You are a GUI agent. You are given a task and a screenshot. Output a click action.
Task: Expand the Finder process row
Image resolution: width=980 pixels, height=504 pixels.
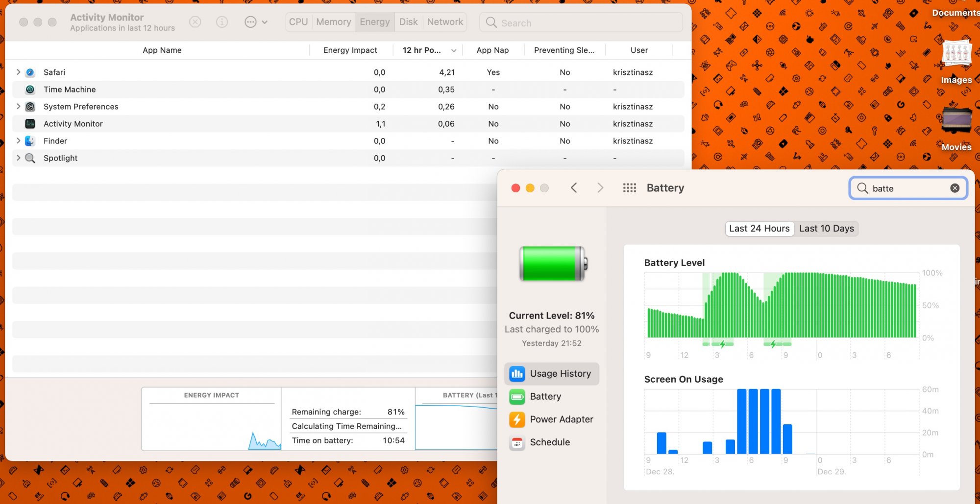click(18, 141)
